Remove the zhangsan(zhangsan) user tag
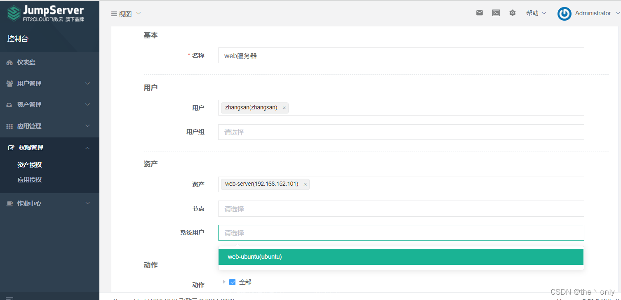This screenshot has width=621, height=300. [x=284, y=108]
